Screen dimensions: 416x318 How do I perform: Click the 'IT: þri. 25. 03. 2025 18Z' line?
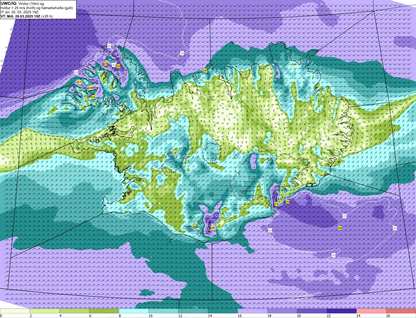point(19,12)
